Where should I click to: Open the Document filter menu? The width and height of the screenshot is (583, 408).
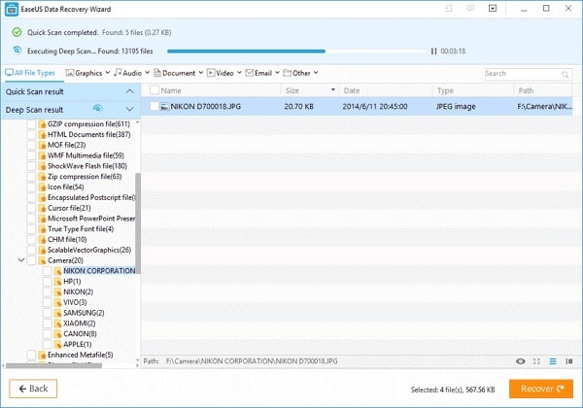click(x=177, y=73)
